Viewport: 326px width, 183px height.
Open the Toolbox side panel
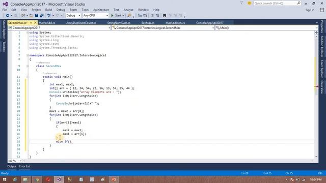click(x=4, y=46)
